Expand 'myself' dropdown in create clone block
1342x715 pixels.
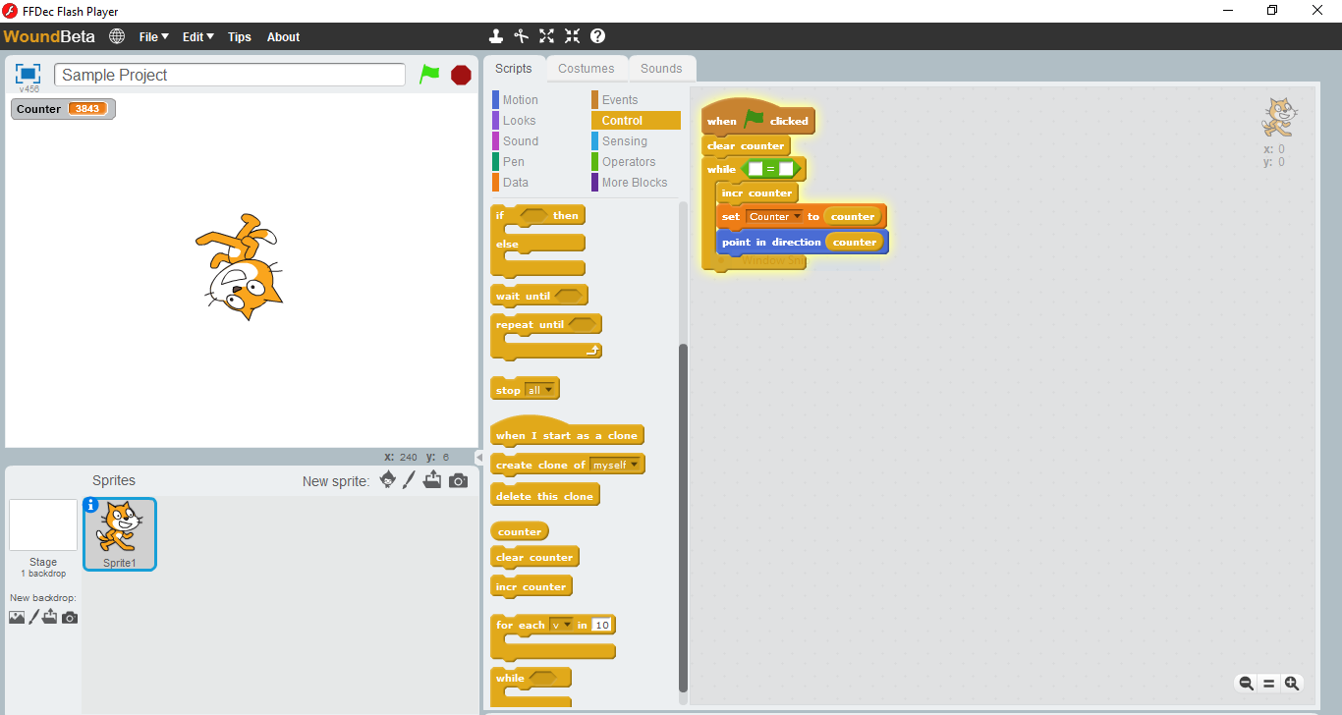click(x=615, y=465)
